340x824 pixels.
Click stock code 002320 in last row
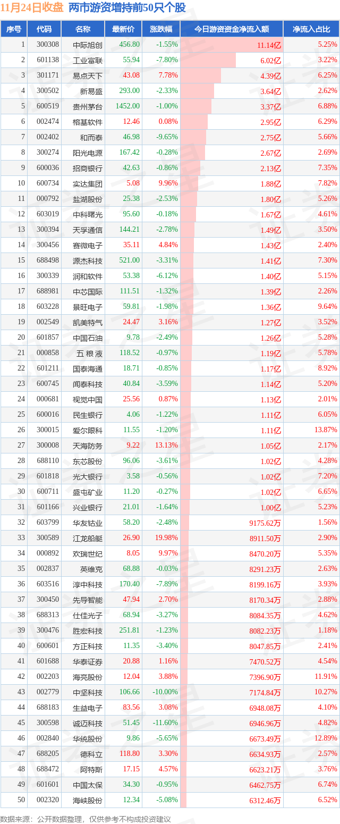click(48, 800)
